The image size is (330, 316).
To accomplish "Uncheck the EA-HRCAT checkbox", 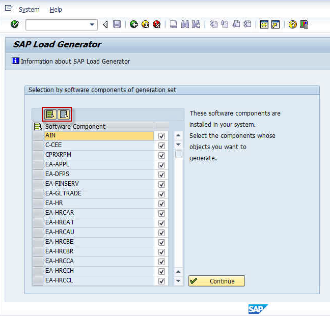I will pos(161,223).
